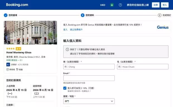Click the info icon in notice box
The width and height of the screenshot is (173, 107).
click(67, 50)
